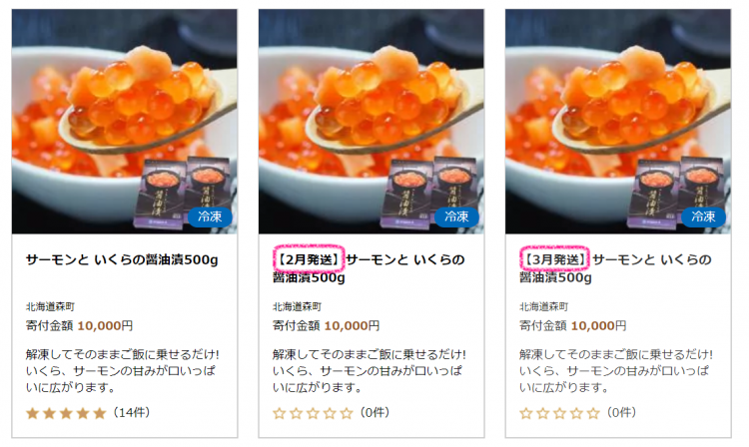Viewport: 749px width, 447px height.
Task: Open the 2月発送 product image
Action: click(x=372, y=121)
